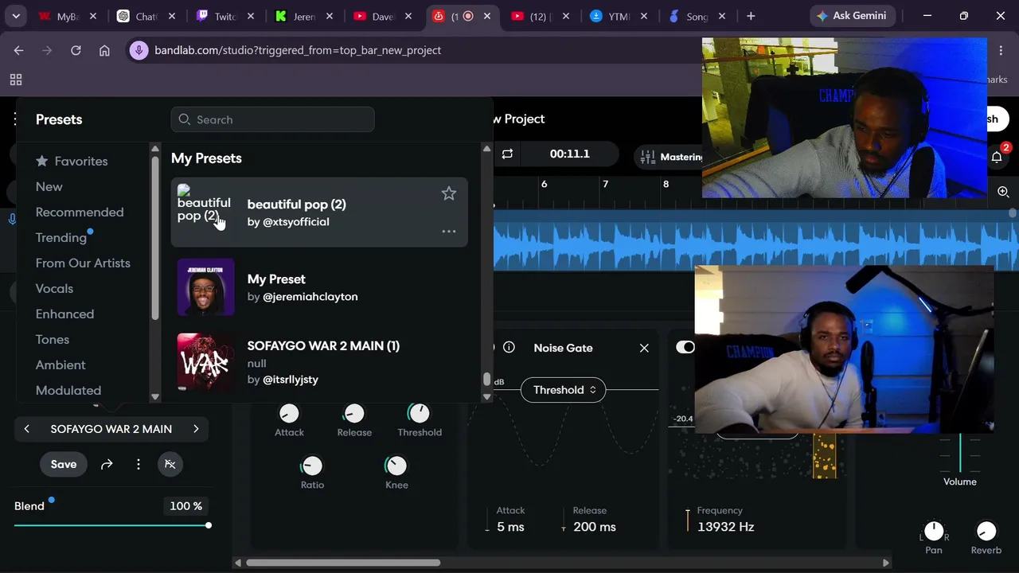
Task: Open Noise Gate info icon
Action: [509, 348]
